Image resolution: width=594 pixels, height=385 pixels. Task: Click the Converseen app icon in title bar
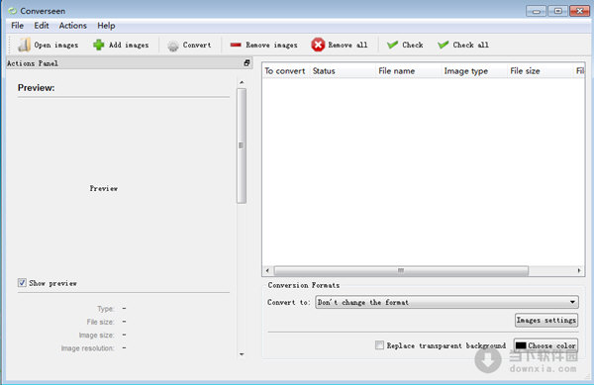[13, 11]
